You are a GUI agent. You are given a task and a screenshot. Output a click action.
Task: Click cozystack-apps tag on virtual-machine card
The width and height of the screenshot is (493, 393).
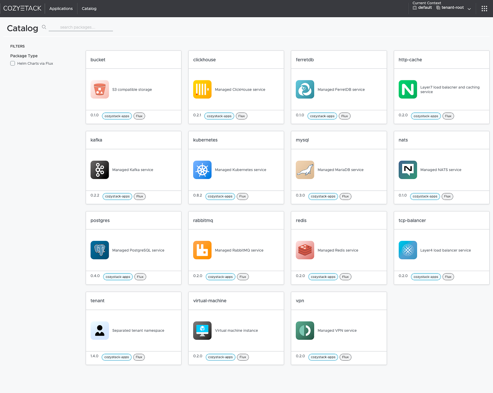pos(220,357)
